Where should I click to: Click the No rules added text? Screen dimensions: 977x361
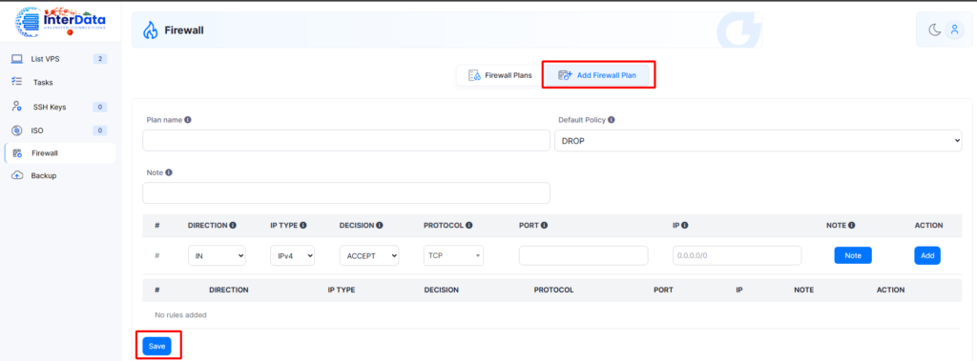[x=180, y=315]
